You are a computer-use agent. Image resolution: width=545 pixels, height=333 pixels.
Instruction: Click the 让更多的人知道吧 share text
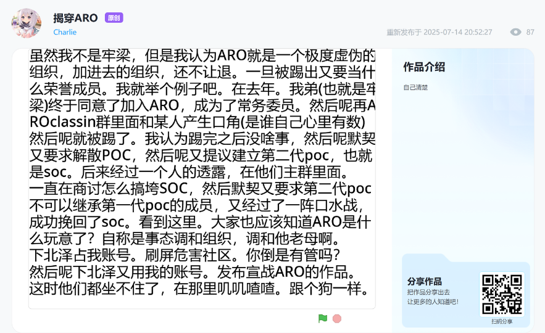coord(432,302)
